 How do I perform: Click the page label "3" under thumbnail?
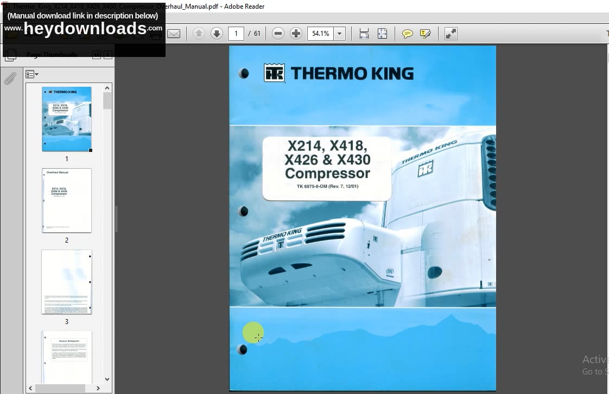(x=67, y=322)
